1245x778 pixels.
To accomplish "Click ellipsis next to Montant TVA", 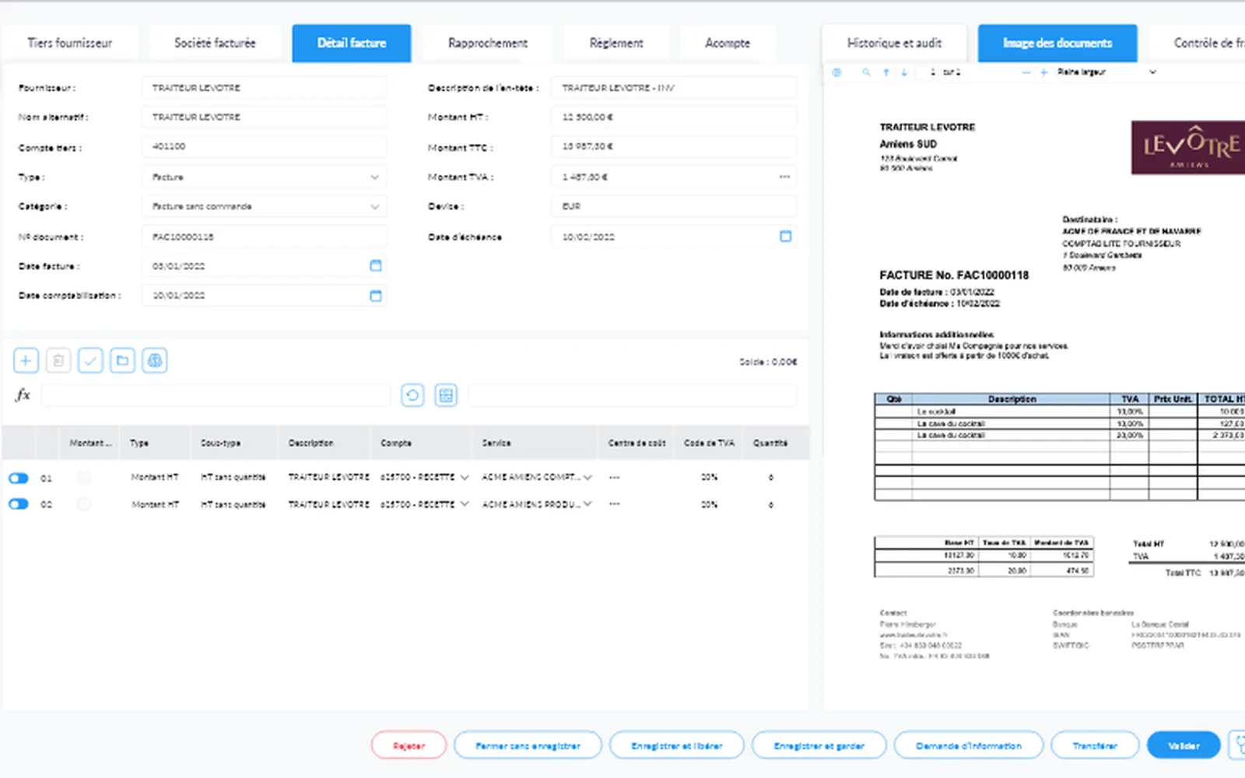I will (784, 177).
